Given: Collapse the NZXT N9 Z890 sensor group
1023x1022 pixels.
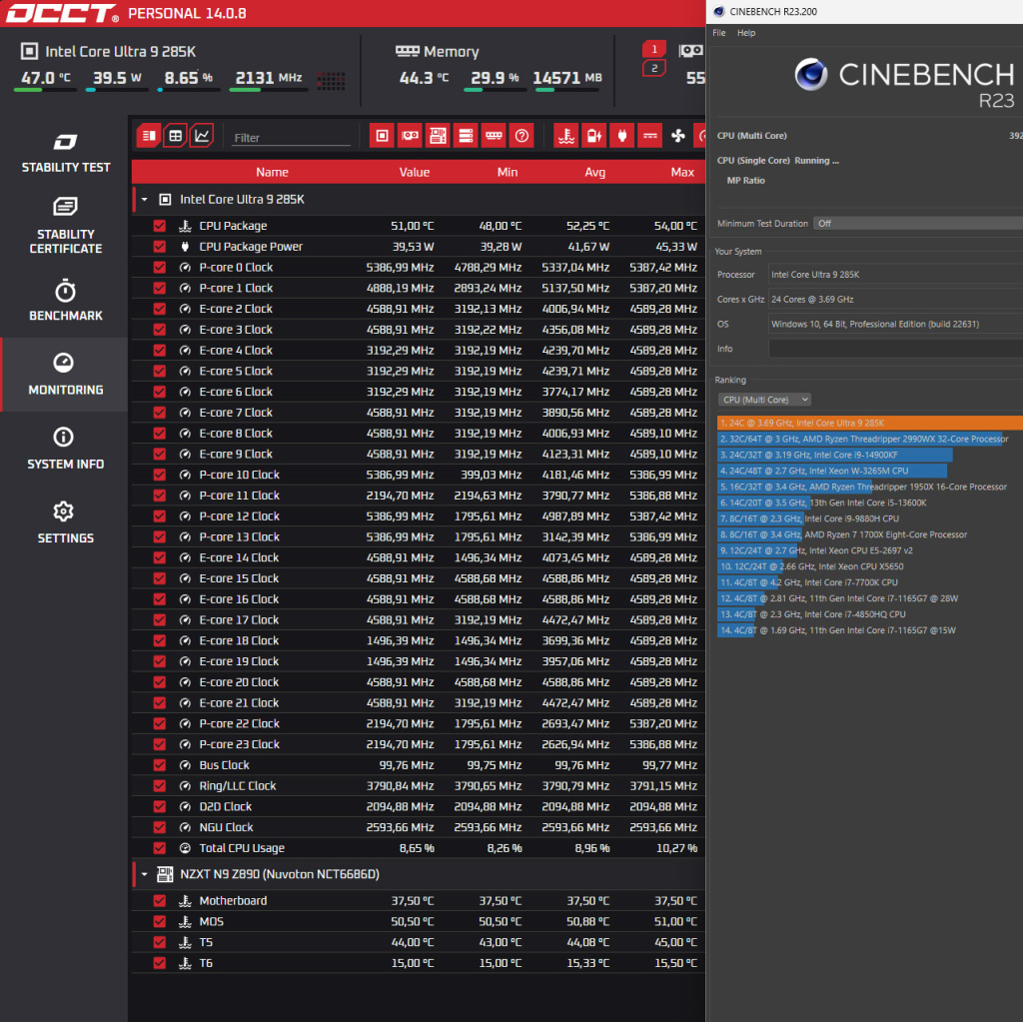Looking at the screenshot, I should (x=144, y=874).
